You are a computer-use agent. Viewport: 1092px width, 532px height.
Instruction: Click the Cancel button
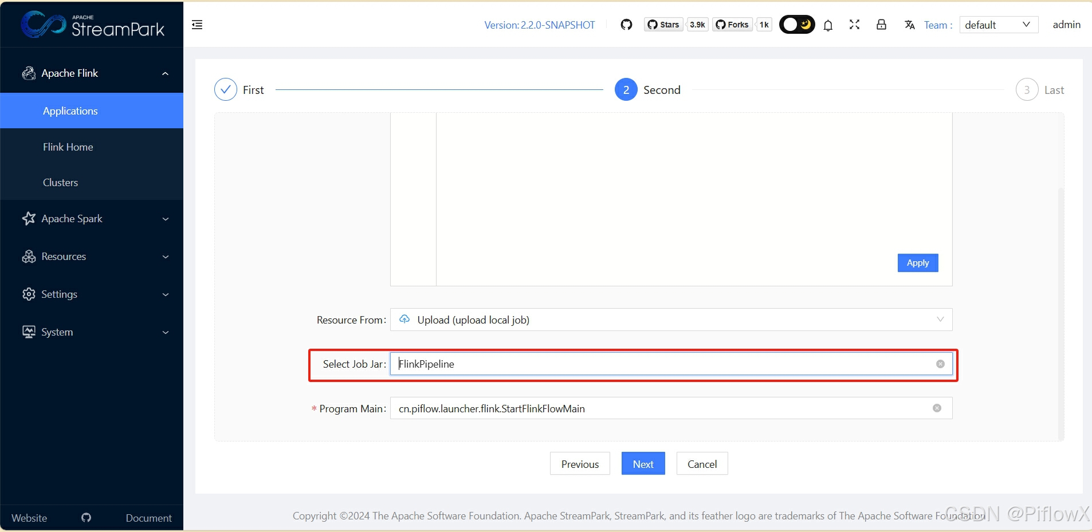pyautogui.click(x=702, y=464)
